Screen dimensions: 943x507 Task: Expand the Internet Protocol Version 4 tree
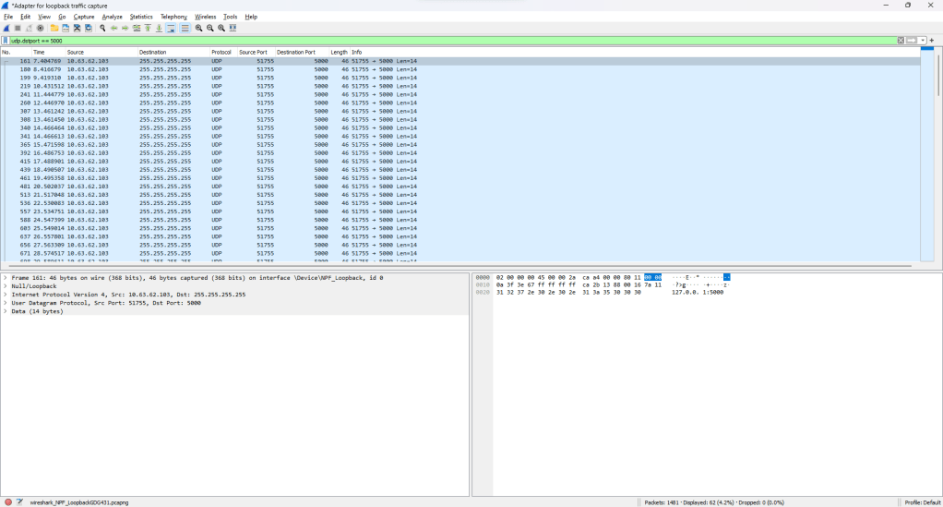click(x=6, y=295)
